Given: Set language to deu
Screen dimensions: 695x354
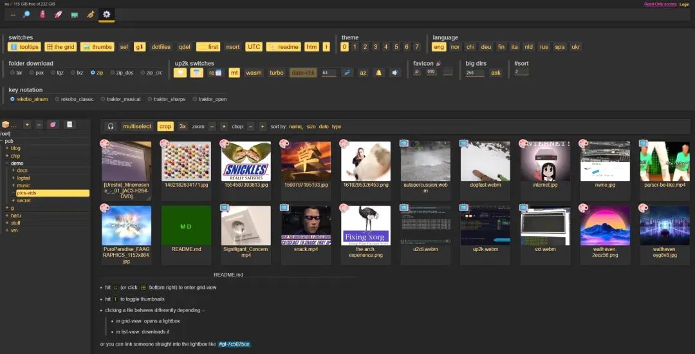Looking at the screenshot, I should tap(486, 47).
